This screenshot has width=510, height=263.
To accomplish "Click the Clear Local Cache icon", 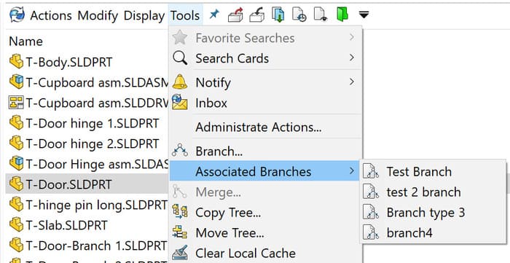I will point(180,254).
